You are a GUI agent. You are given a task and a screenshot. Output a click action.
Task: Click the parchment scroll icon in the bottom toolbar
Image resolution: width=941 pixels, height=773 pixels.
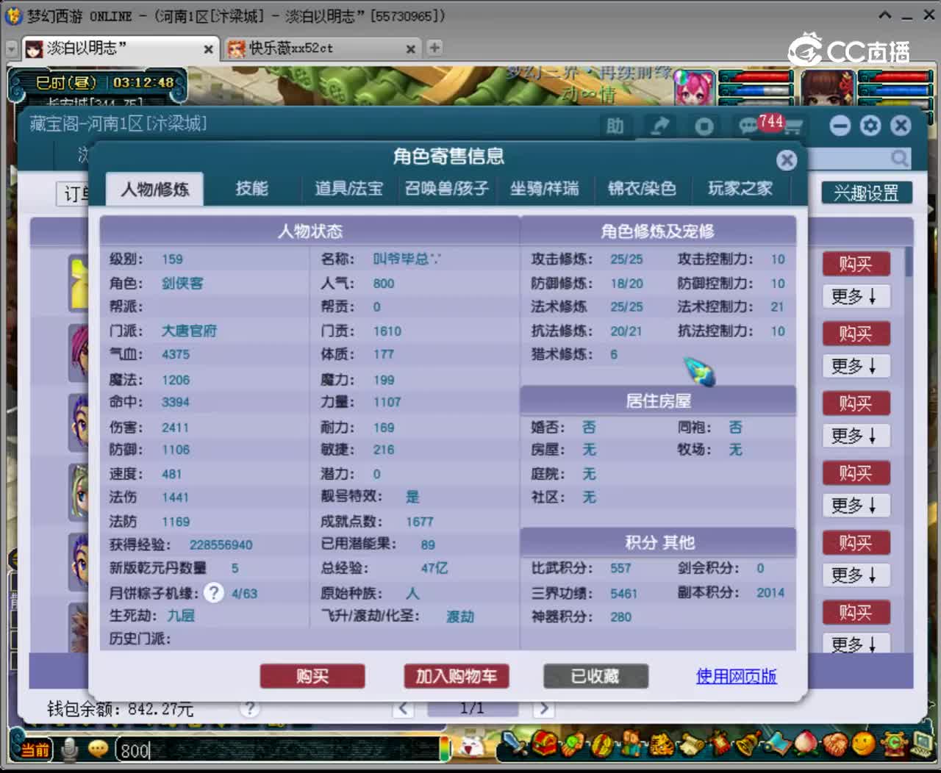coord(690,744)
